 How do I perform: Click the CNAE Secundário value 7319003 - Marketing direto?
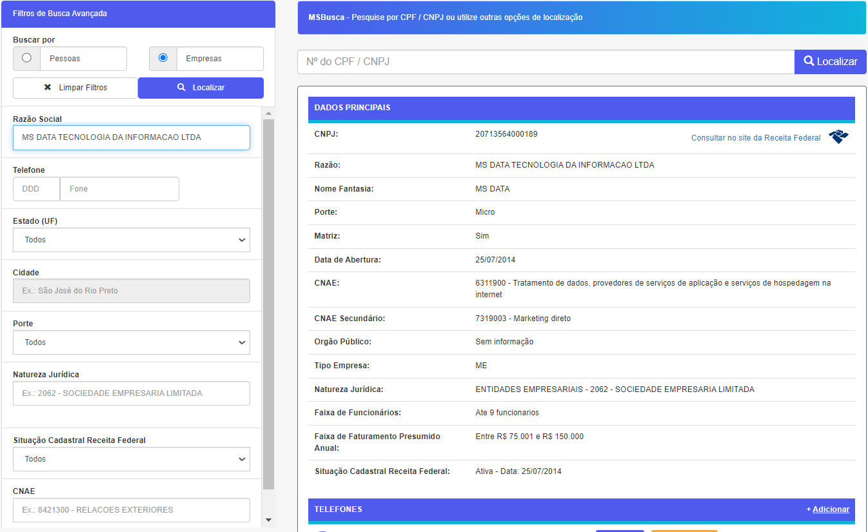click(523, 319)
